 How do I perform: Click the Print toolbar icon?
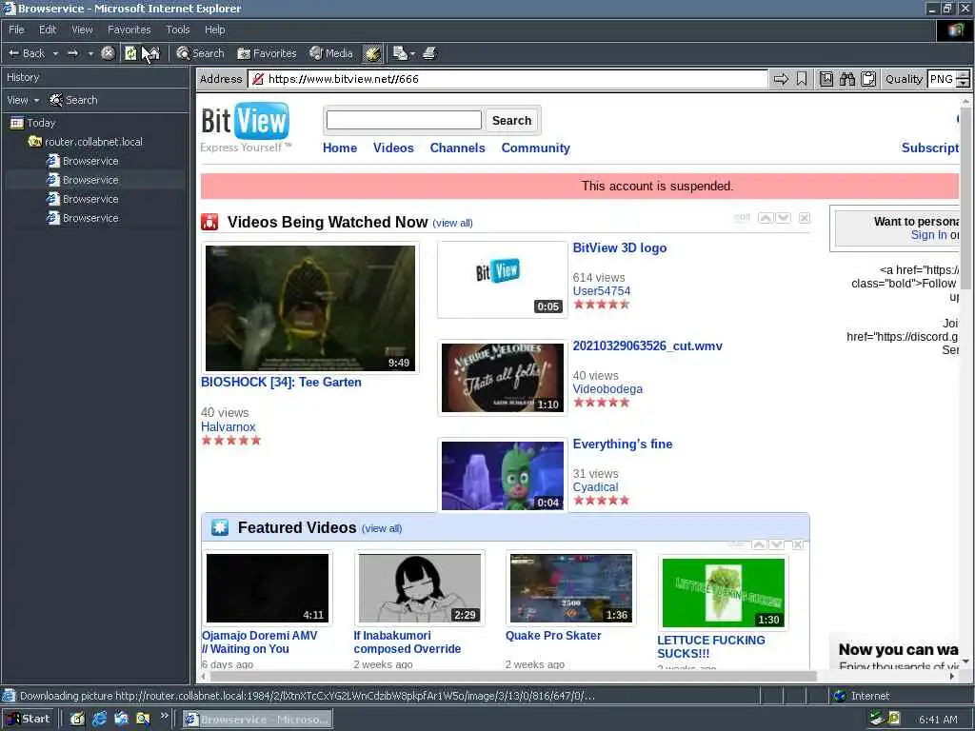tap(429, 53)
